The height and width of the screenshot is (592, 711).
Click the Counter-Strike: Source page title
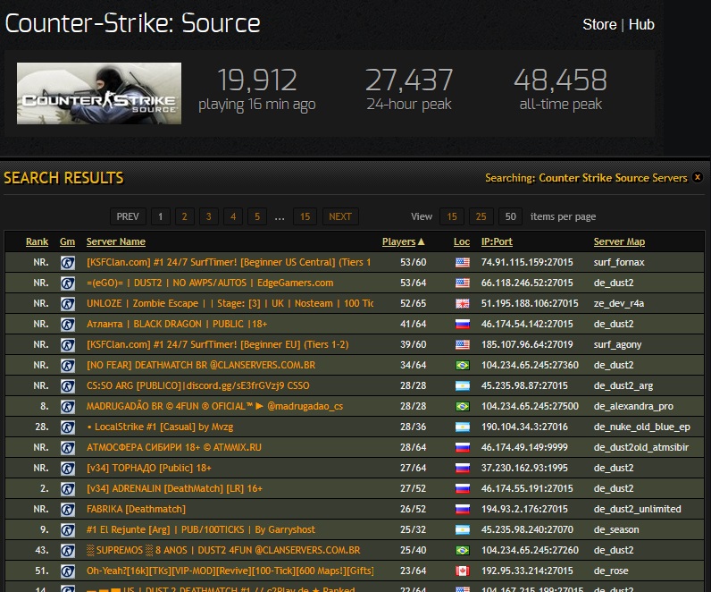(x=132, y=23)
